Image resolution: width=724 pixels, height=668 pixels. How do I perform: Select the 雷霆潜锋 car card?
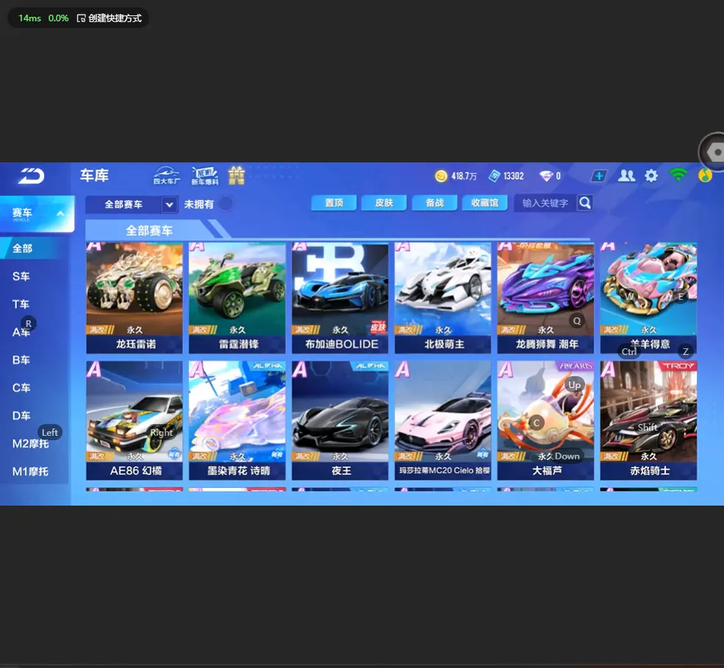tap(237, 298)
